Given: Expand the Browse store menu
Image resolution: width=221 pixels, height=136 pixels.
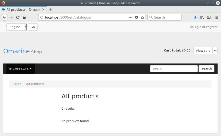Looking at the screenshot, I should (20, 69).
